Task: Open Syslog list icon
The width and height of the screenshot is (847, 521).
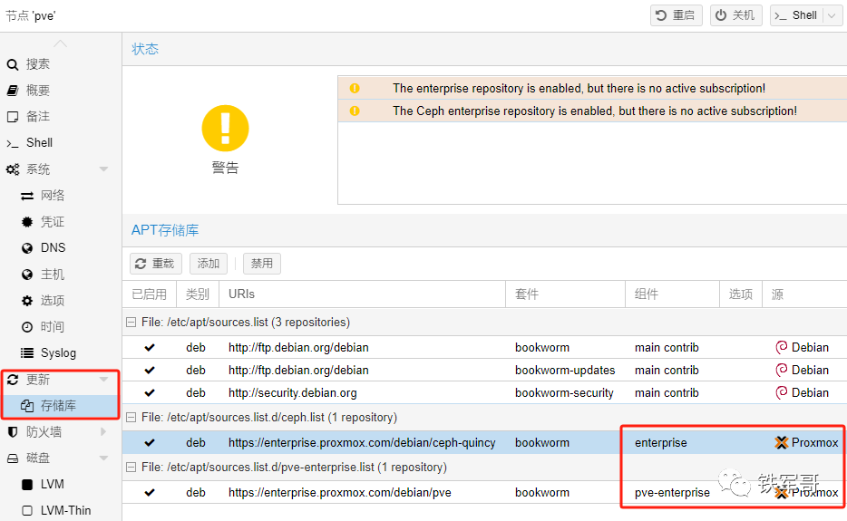Action: click(x=27, y=353)
